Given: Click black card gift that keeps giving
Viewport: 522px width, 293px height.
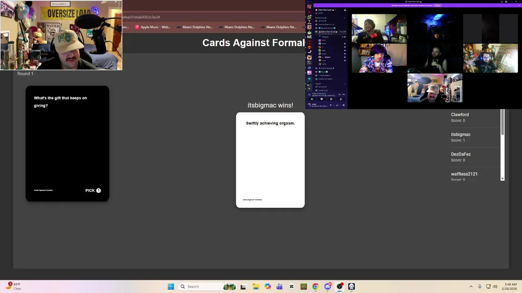Looking at the screenshot, I should coord(67,144).
